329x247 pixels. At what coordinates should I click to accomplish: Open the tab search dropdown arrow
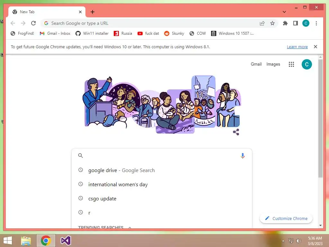[284, 12]
